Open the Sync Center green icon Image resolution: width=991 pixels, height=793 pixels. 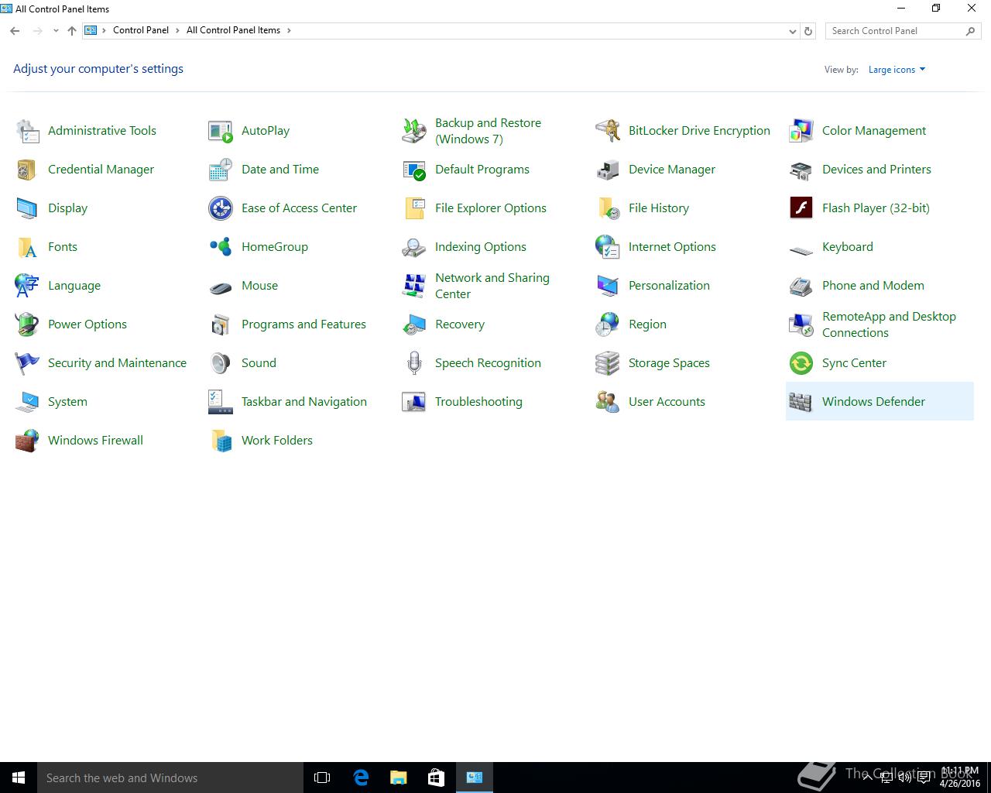[801, 363]
